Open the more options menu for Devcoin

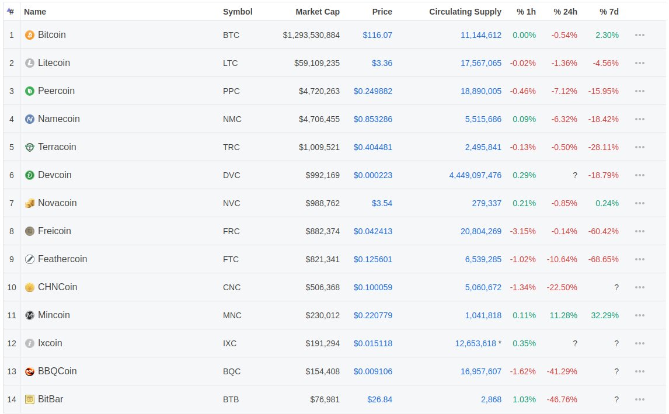click(640, 175)
